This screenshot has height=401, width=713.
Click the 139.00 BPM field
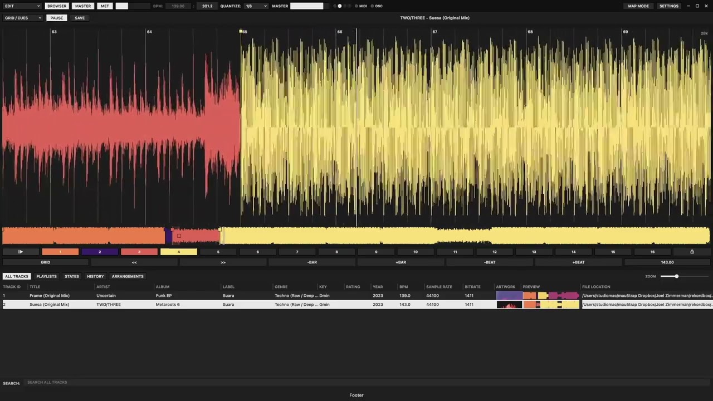[x=178, y=6]
